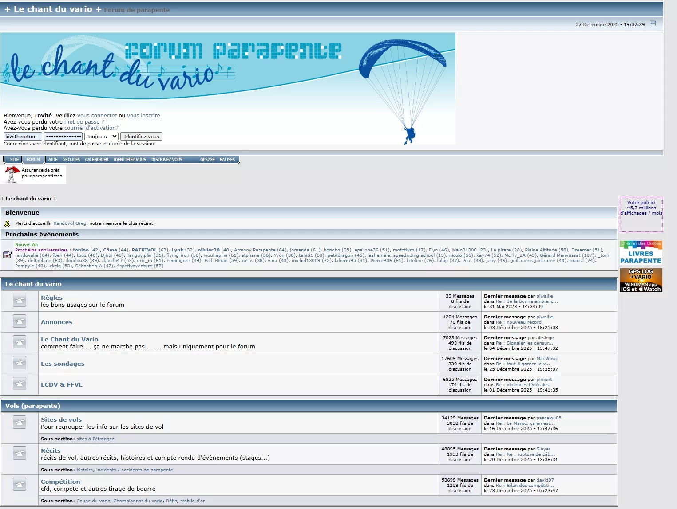Open the Récits forum link
The height and width of the screenshot is (509, 677).
[x=51, y=450]
